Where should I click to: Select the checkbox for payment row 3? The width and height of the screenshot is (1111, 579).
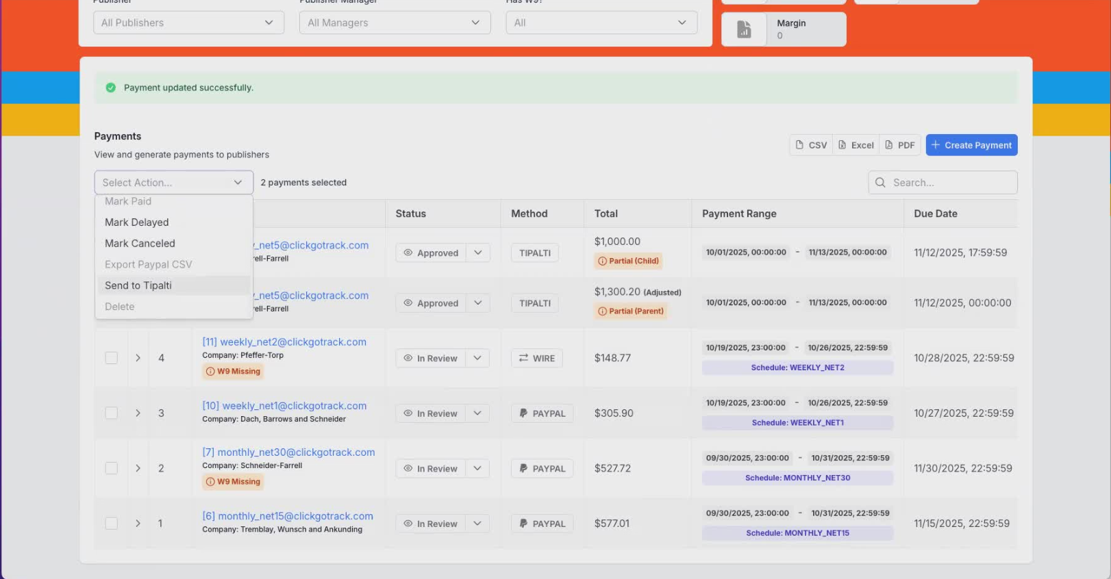click(x=111, y=413)
